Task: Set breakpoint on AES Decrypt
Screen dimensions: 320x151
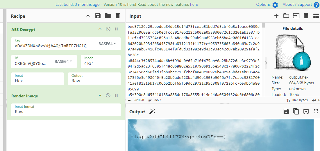Action: coord(116,29)
